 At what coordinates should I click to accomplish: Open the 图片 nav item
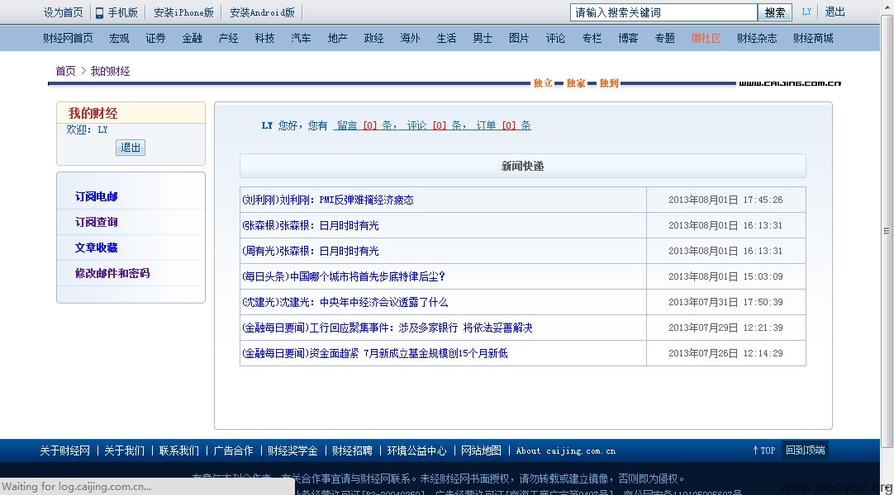[519, 38]
